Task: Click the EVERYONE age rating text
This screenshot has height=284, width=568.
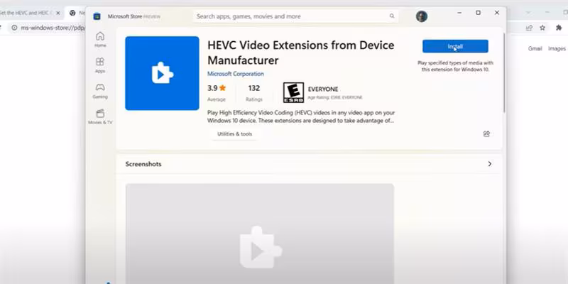Action: (323, 89)
